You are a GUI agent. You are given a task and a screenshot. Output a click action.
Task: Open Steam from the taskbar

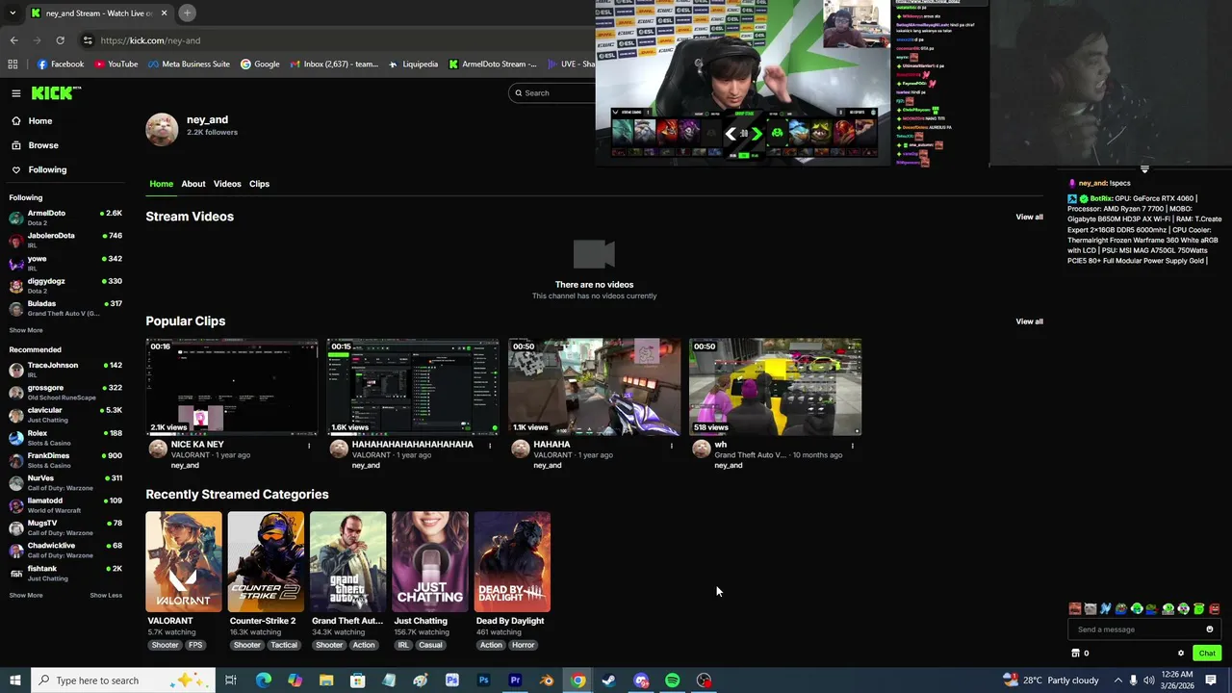pyautogui.click(x=609, y=680)
